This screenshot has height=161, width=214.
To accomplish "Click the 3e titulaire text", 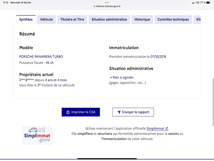I will (47, 85).
